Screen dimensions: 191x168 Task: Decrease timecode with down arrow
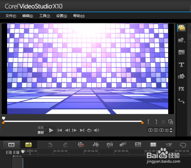(171, 132)
